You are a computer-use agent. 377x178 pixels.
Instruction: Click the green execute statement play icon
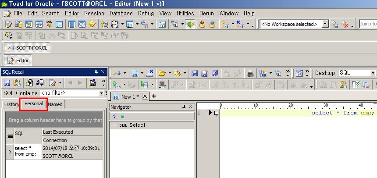point(116,85)
